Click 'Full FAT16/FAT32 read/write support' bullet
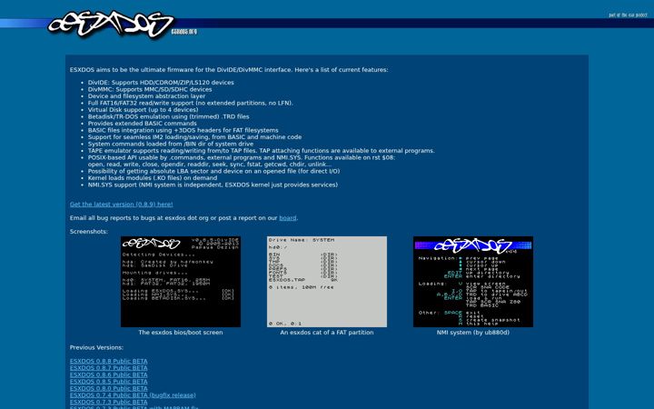Image resolution: width=654 pixels, height=409 pixels. coord(190,103)
